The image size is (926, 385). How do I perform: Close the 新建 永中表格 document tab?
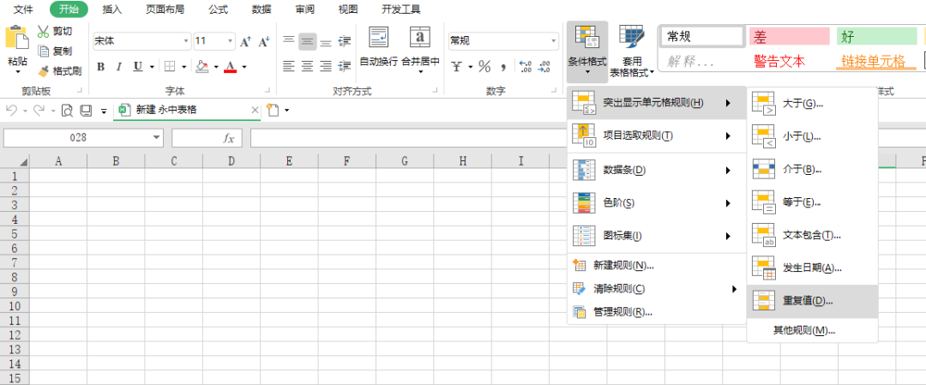click(255, 110)
